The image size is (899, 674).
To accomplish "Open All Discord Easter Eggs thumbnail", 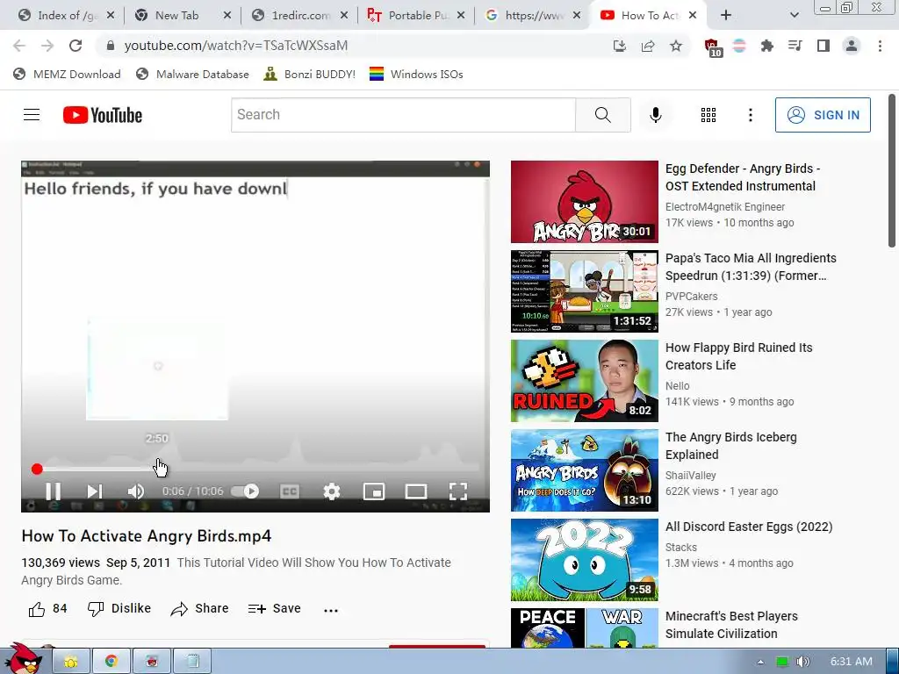I will tap(584, 560).
